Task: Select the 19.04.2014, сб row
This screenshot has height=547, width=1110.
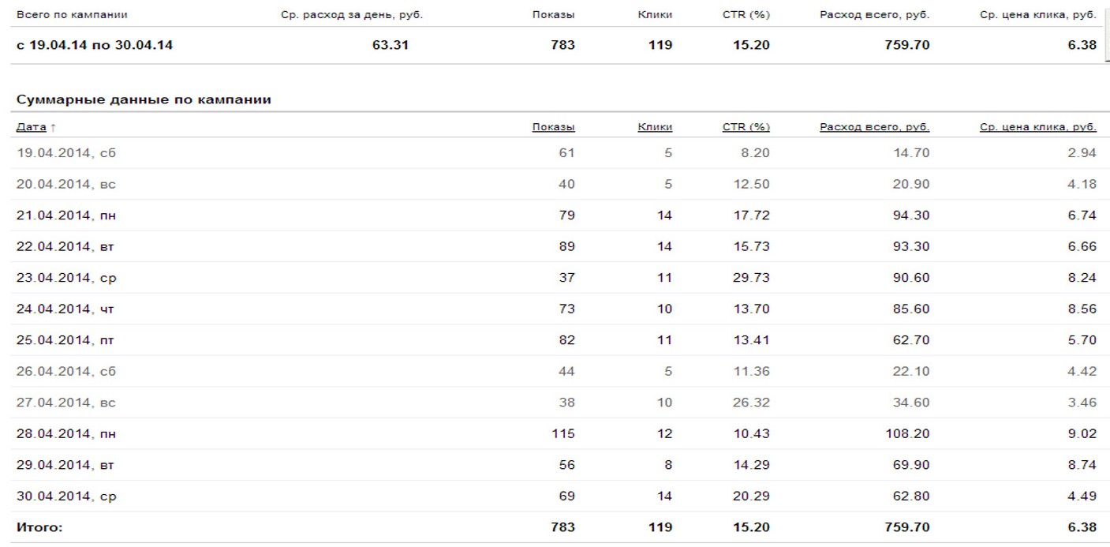Action: (65, 153)
